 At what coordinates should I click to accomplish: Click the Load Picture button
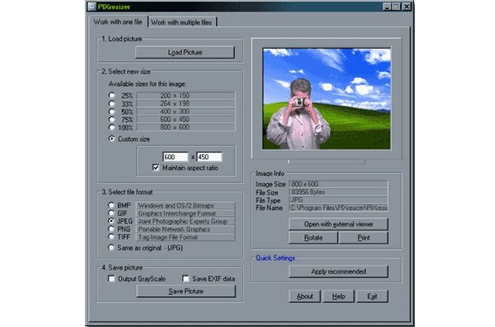tap(185, 53)
